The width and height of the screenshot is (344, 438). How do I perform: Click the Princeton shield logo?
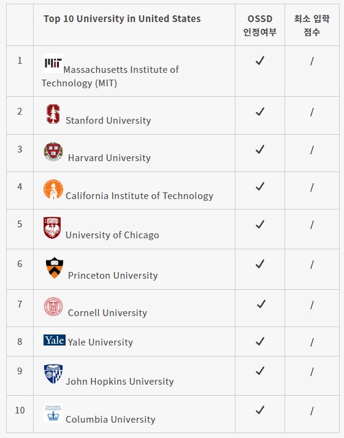[x=54, y=268]
